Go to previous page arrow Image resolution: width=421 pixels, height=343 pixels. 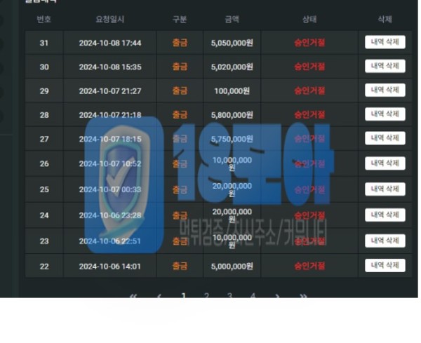pos(159,296)
